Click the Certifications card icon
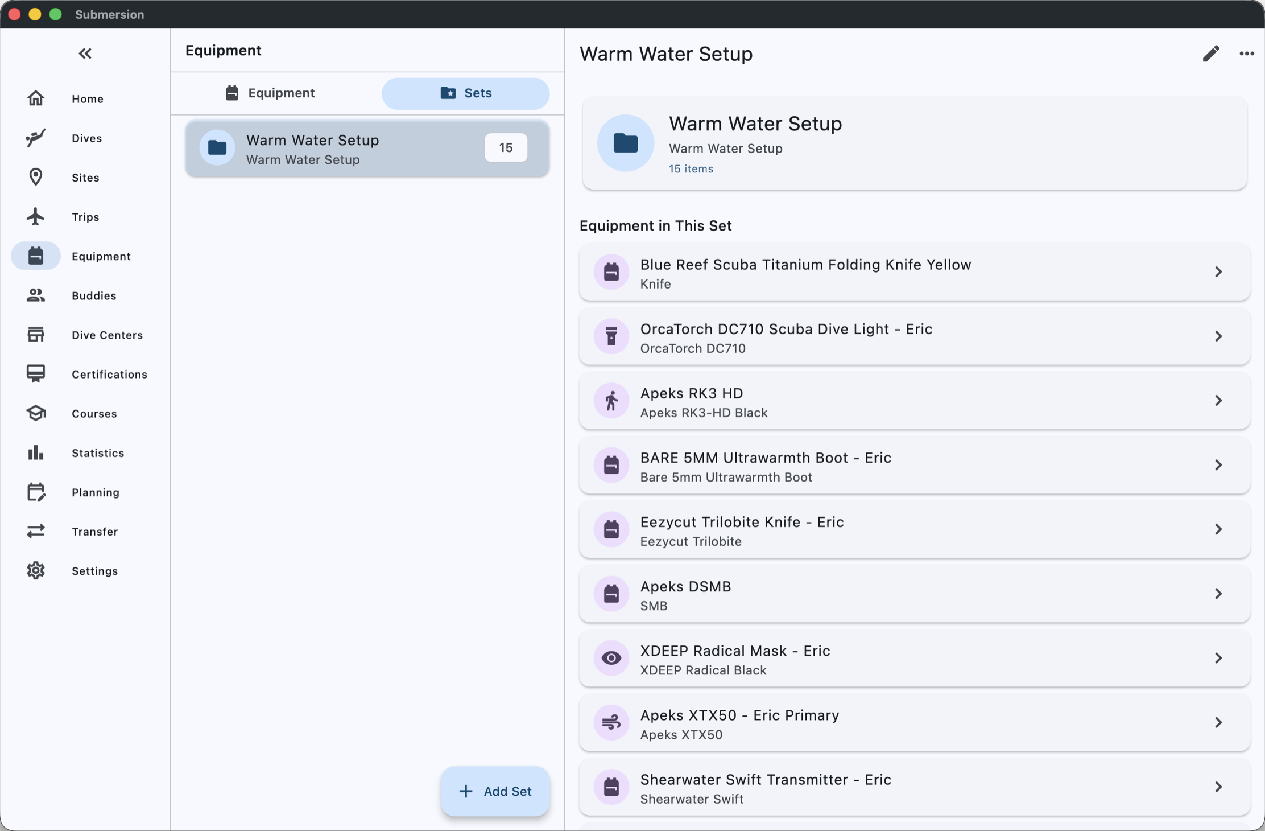The image size is (1265, 831). click(x=36, y=373)
